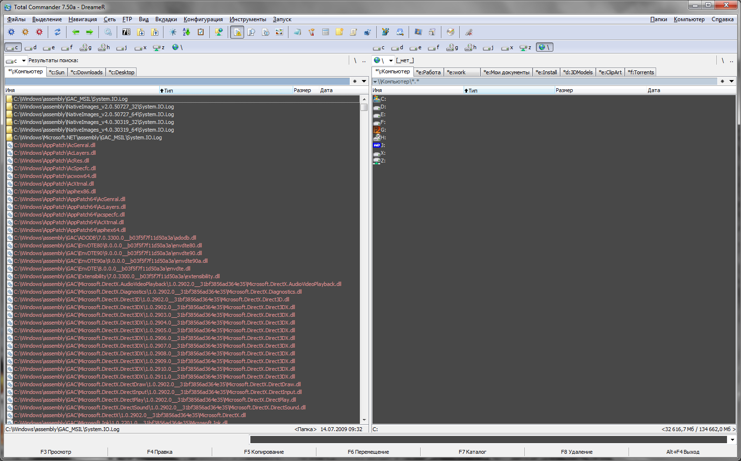Toggle the comments view icon
This screenshot has height=461, width=741.
(265, 32)
